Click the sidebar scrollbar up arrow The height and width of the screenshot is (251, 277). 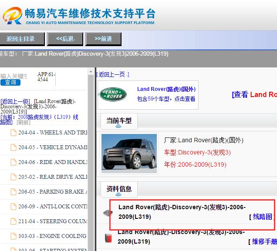click(91, 71)
